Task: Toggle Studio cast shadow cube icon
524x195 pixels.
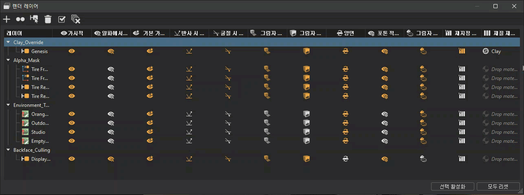Action: click(267, 132)
